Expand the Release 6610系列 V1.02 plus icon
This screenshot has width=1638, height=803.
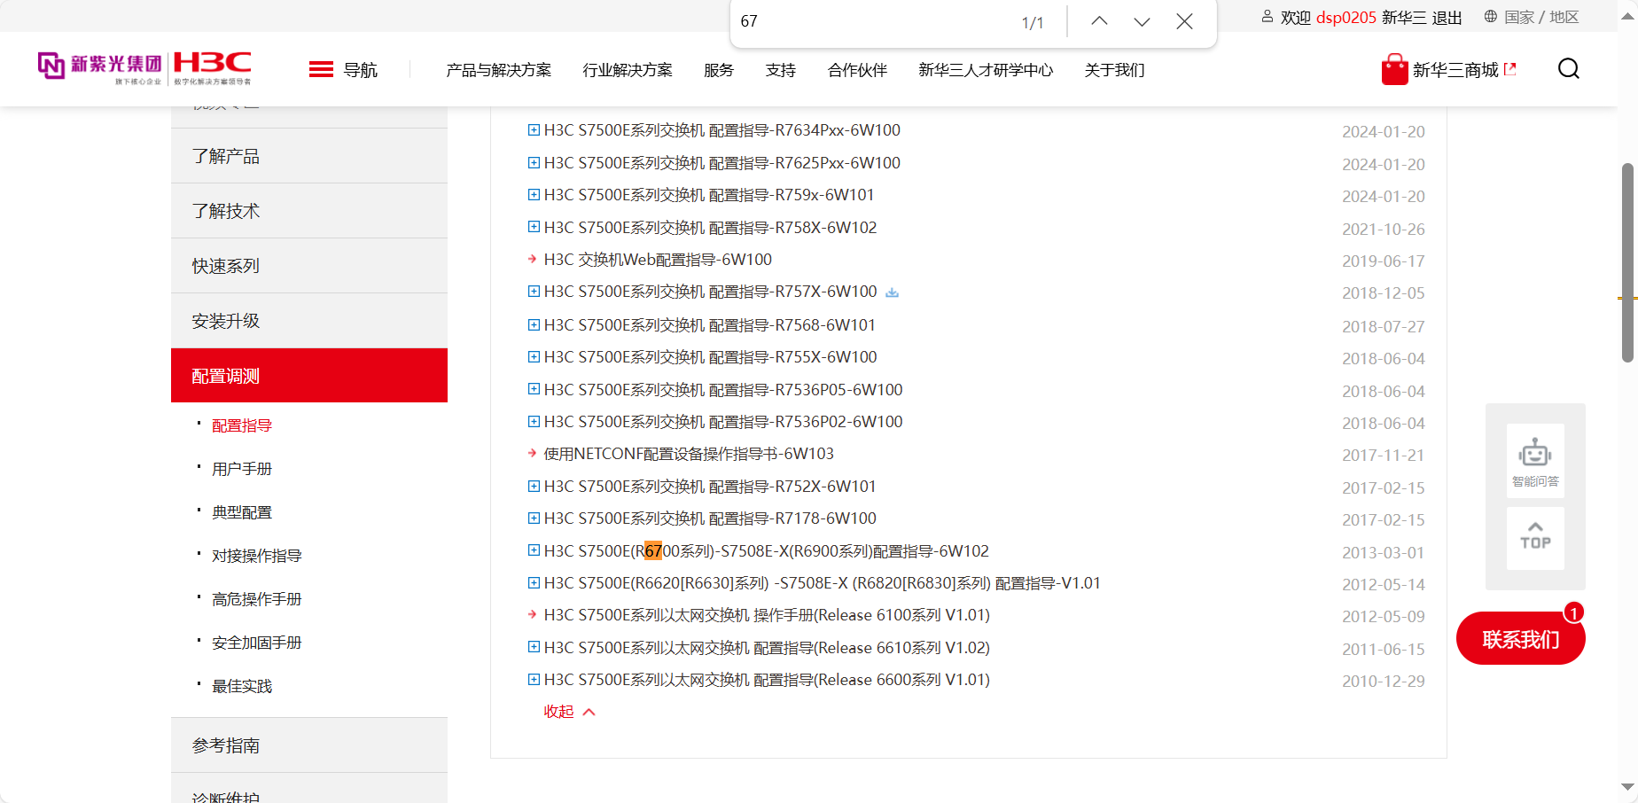pyautogui.click(x=534, y=648)
